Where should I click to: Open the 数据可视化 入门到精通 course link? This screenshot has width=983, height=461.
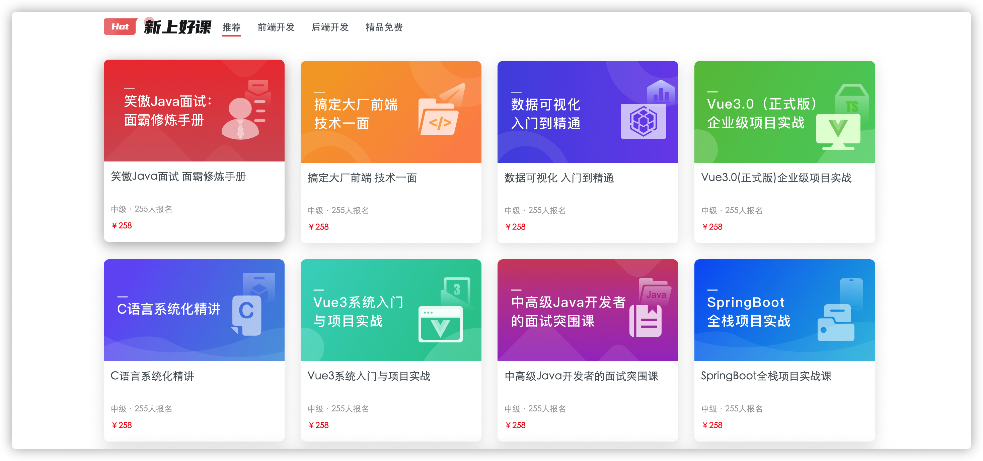559,178
